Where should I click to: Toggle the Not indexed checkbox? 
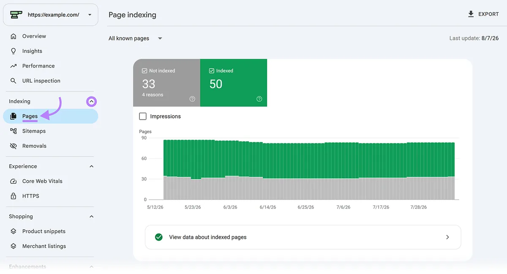point(144,71)
